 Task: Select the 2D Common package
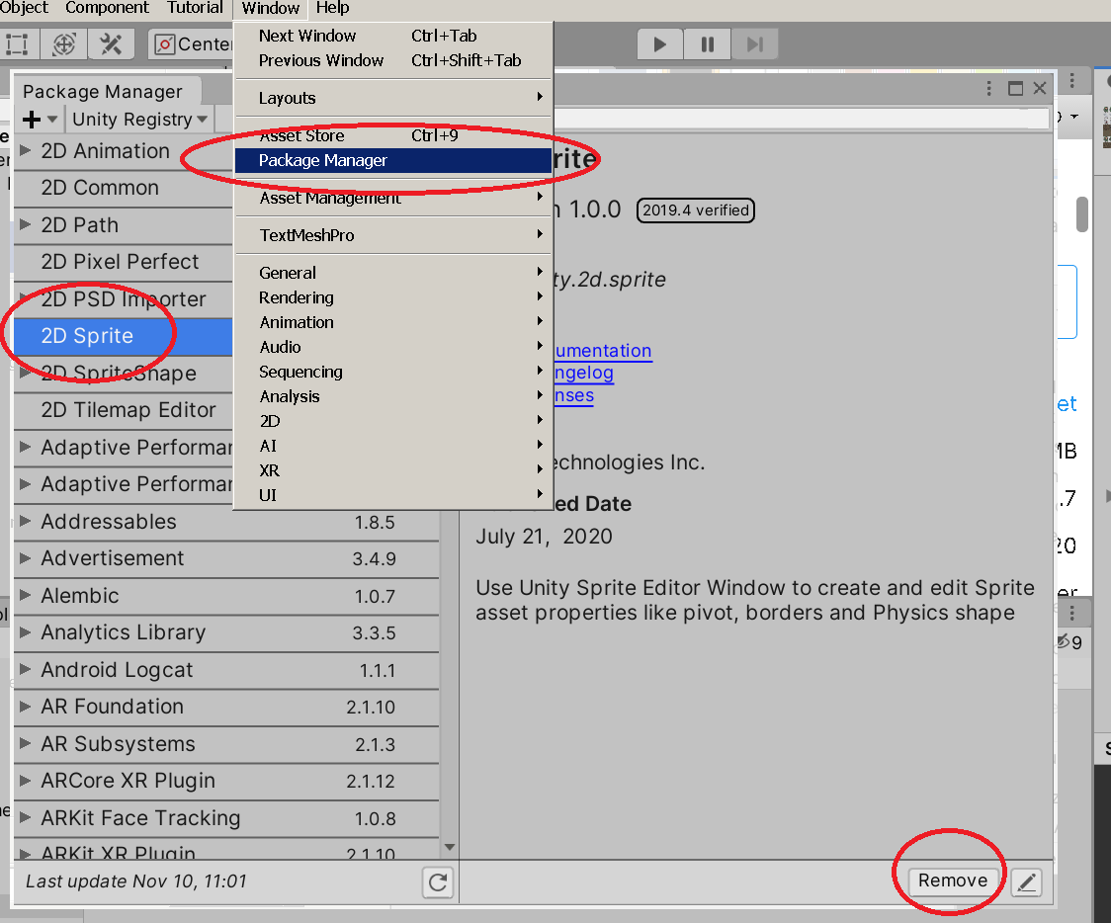[124, 188]
